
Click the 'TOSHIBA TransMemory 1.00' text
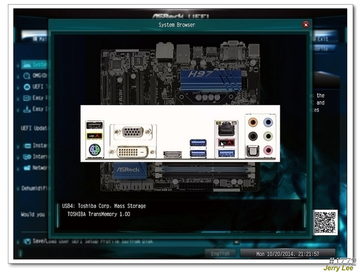[99, 214]
